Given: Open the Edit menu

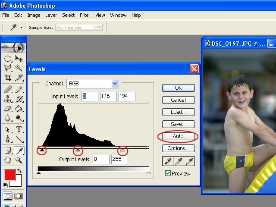Looking at the screenshot, I should coord(18,15).
